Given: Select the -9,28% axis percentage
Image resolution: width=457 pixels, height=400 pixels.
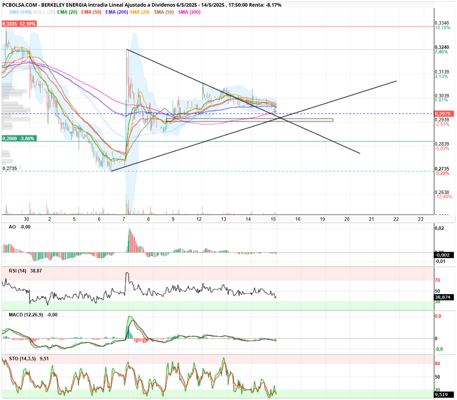Looking at the screenshot, I should point(442,173).
